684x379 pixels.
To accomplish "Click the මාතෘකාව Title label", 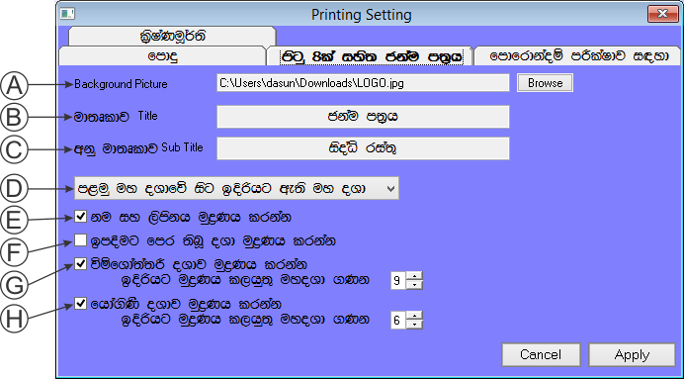I will (x=116, y=117).
